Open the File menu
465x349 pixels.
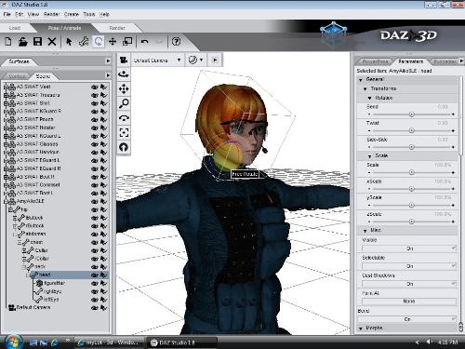click(x=7, y=14)
